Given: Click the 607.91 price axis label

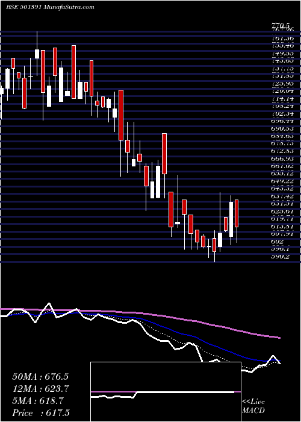Looking at the screenshot, I should point(283,234).
